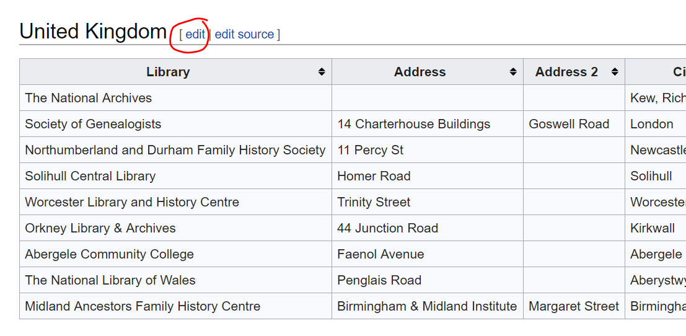Viewport: 686px width, 336px height.
Task: Select the Address 2 header text
Action: (566, 72)
